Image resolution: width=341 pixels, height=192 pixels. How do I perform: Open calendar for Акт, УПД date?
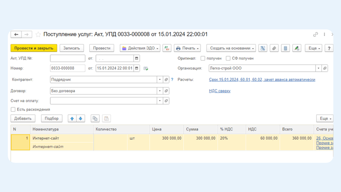point(137,58)
